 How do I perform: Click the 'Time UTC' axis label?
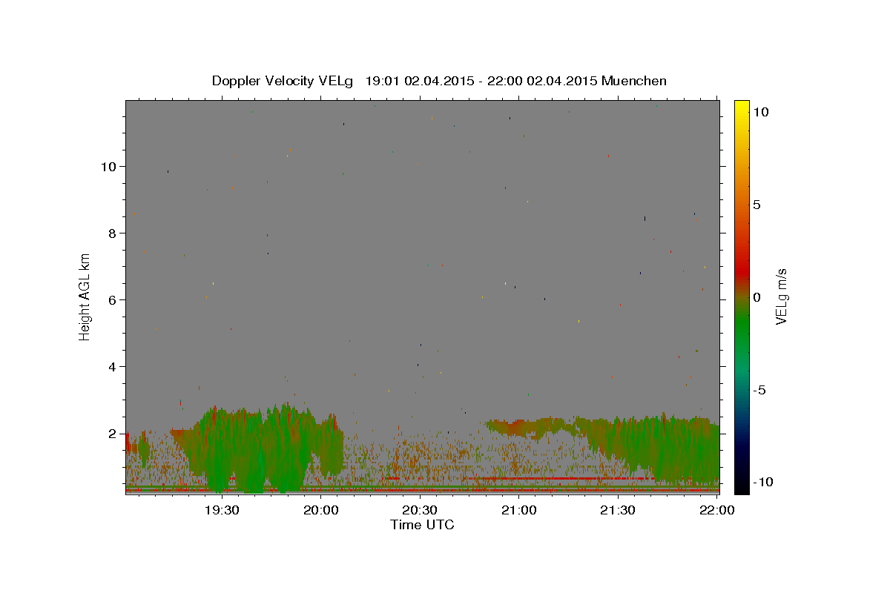click(x=422, y=525)
